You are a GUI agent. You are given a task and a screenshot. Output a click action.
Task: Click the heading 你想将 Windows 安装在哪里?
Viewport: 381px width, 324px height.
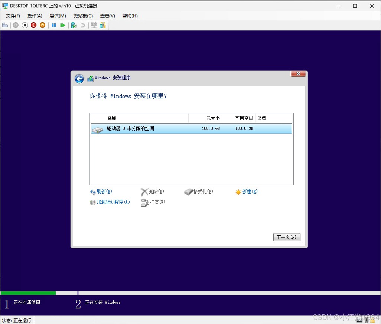coord(128,96)
